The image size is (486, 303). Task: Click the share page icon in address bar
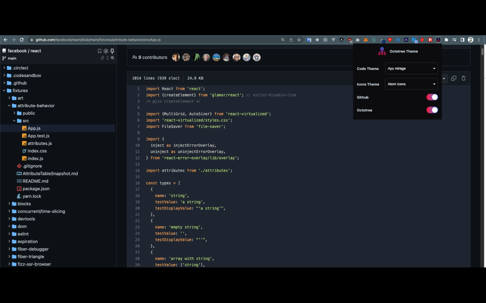[x=291, y=40]
